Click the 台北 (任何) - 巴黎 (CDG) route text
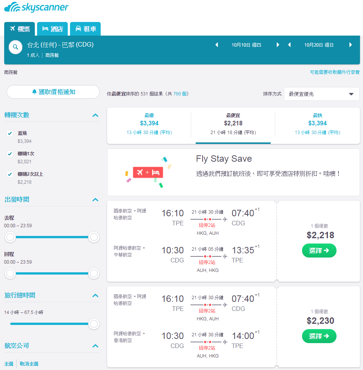This screenshot has width=363, height=370. (x=61, y=45)
